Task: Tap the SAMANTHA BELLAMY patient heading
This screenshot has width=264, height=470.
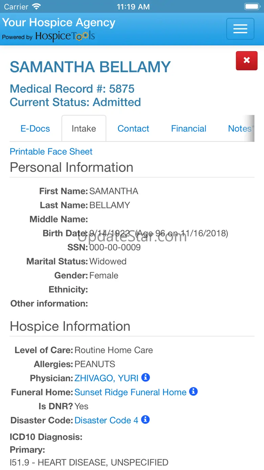Action: click(x=90, y=67)
